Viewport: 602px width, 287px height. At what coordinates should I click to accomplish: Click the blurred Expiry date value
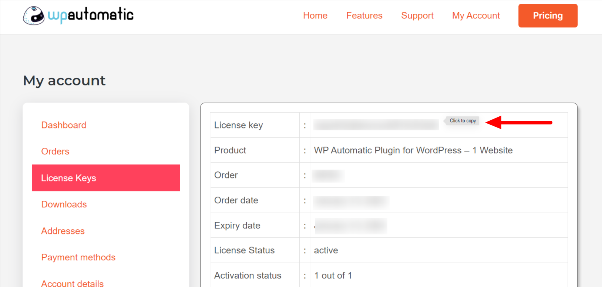pyautogui.click(x=350, y=226)
